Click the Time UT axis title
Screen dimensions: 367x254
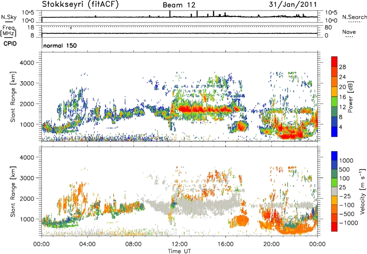click(179, 251)
